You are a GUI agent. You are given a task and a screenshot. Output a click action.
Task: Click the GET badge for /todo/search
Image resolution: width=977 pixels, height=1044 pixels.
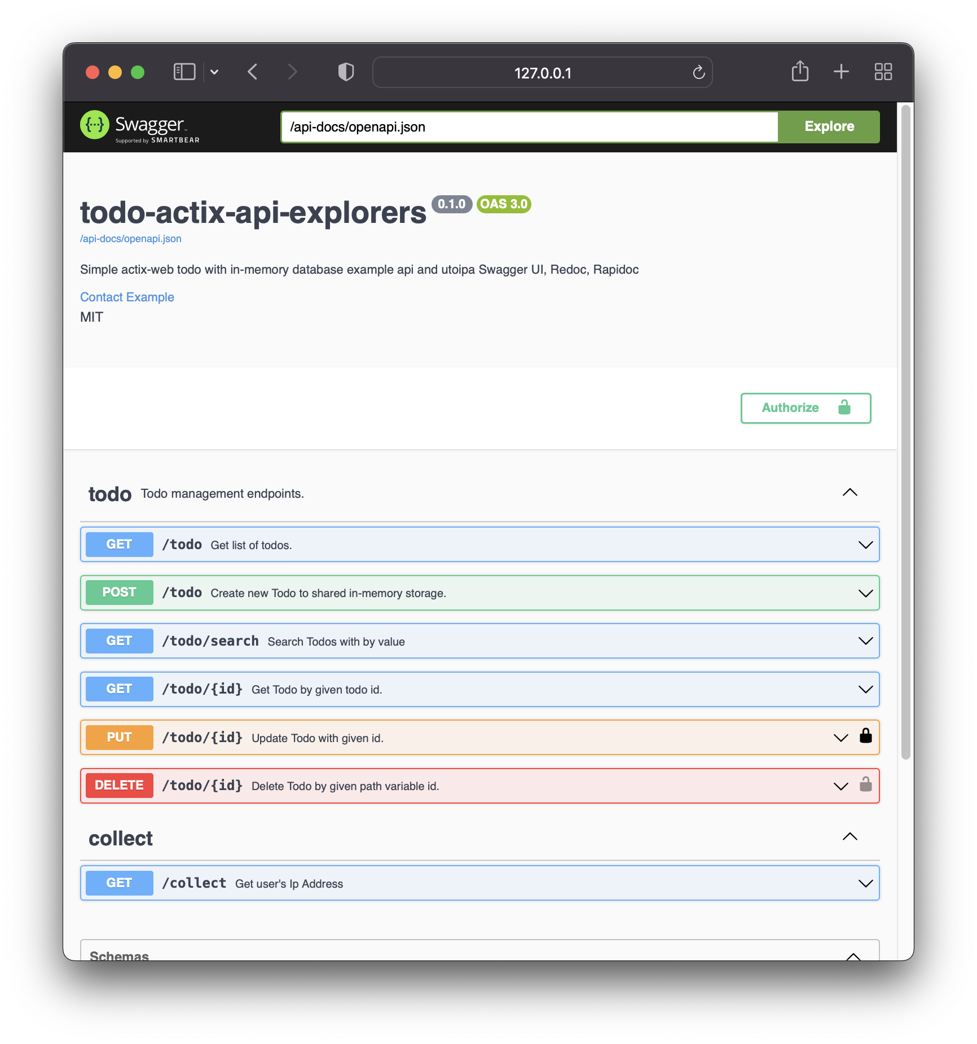[119, 641]
